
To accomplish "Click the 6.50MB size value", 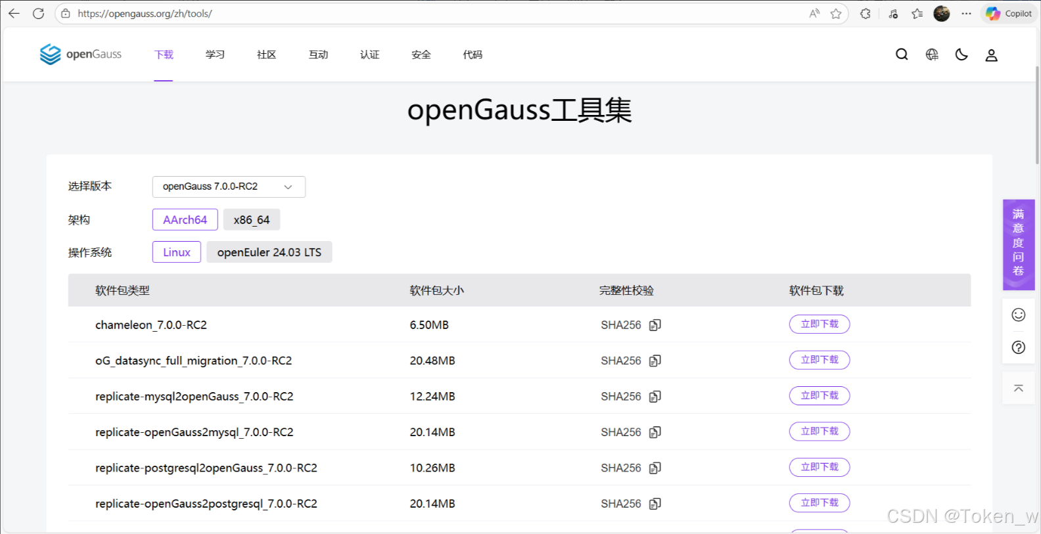I will pos(429,325).
